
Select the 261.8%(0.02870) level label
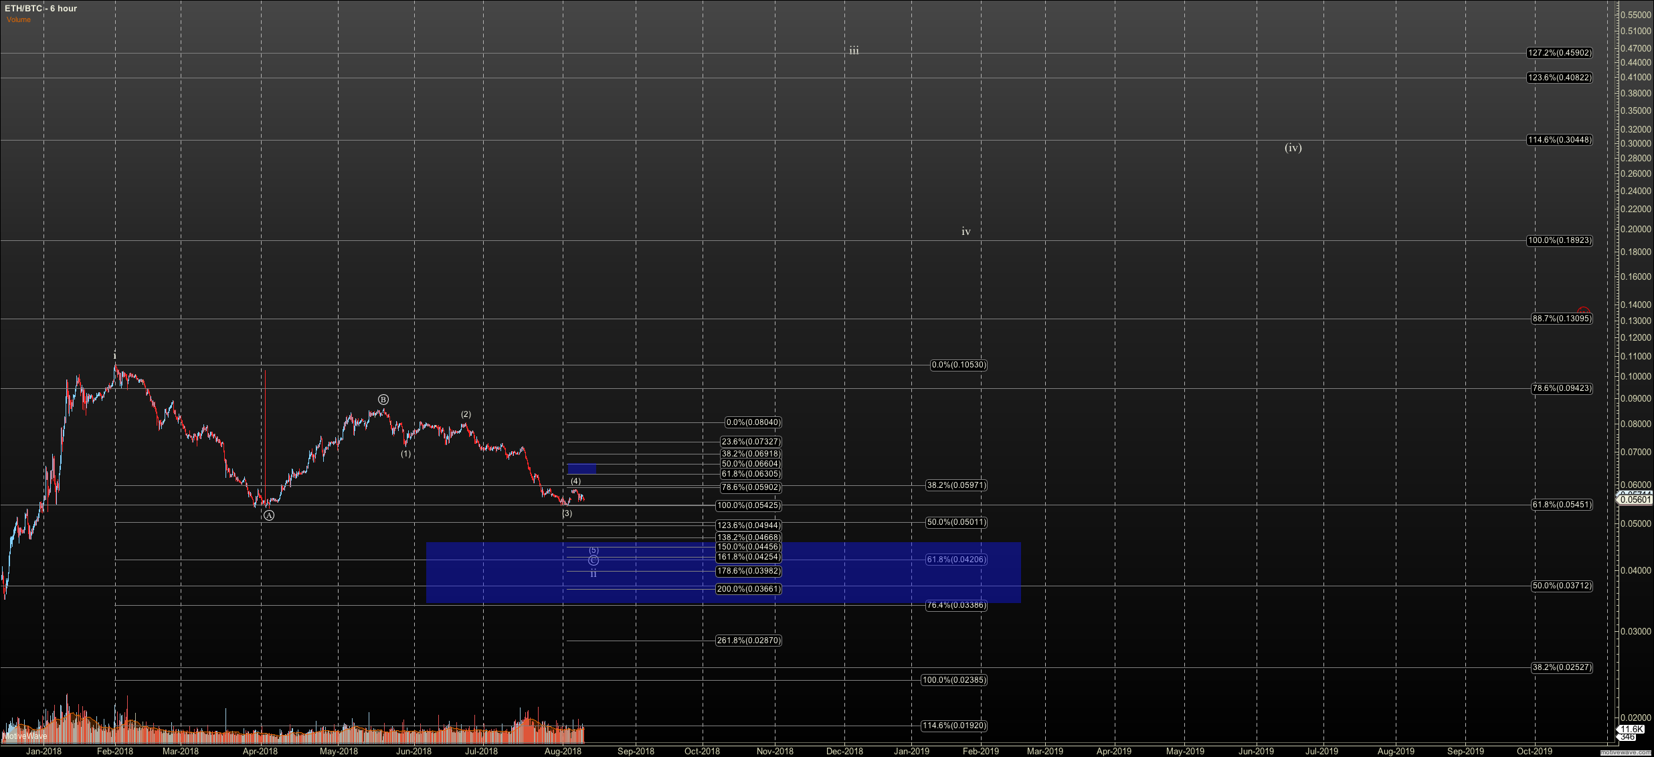(x=749, y=641)
